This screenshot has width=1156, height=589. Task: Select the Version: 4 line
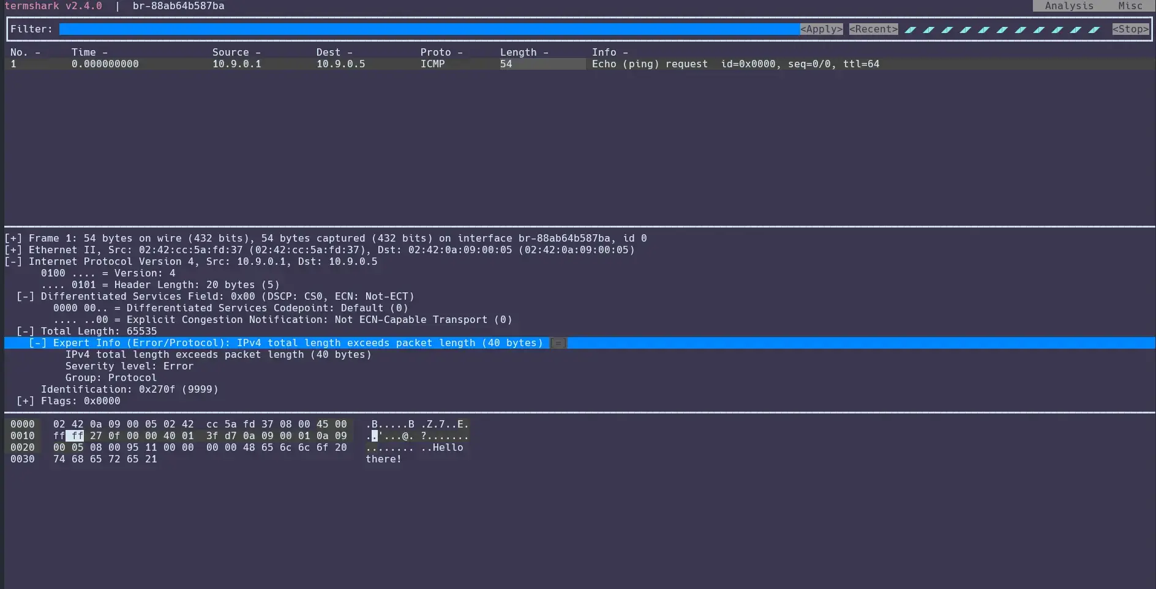(108, 273)
